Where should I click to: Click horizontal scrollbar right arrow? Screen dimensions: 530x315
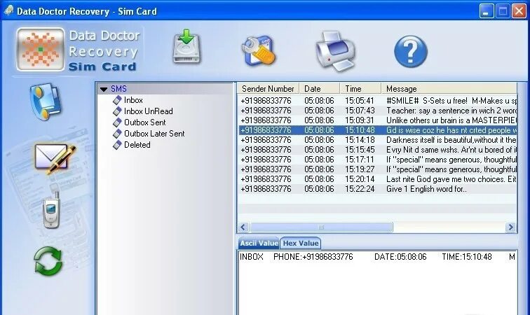(x=510, y=227)
